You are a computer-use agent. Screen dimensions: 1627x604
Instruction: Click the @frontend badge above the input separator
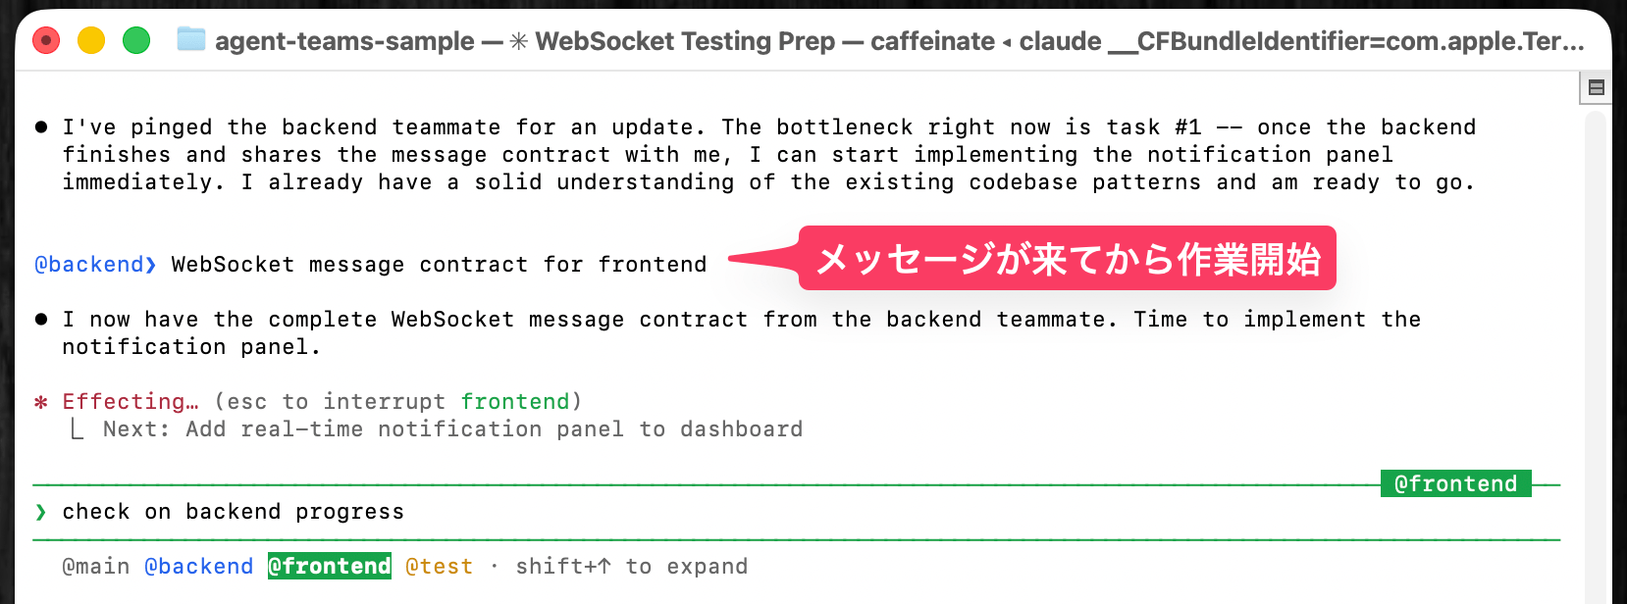(1455, 482)
